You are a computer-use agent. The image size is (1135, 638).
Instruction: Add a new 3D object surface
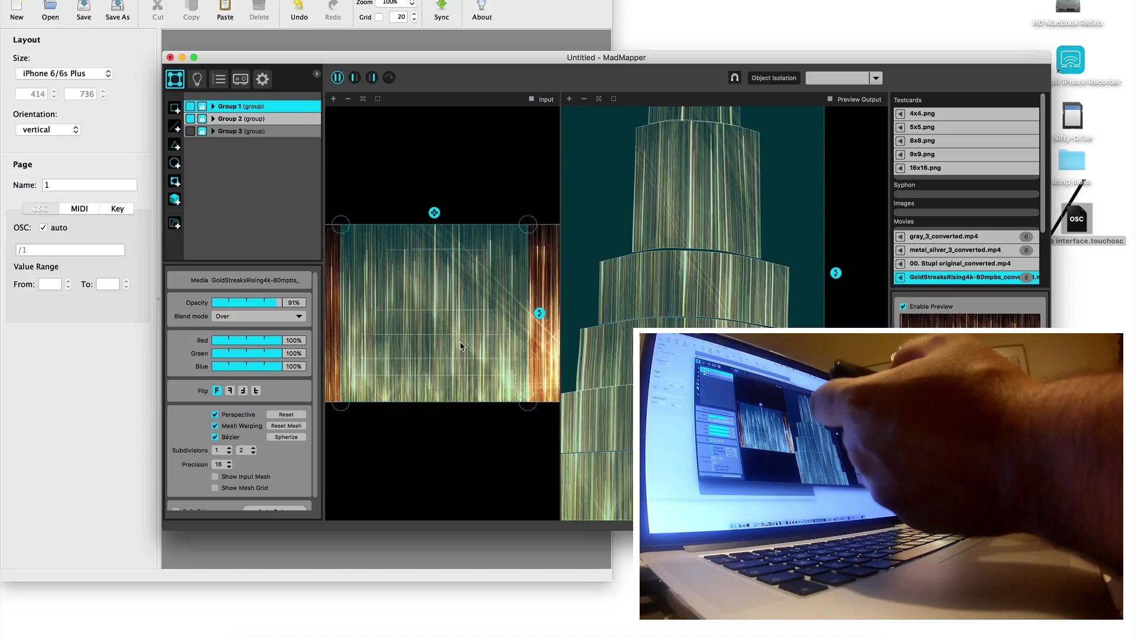pos(174,200)
